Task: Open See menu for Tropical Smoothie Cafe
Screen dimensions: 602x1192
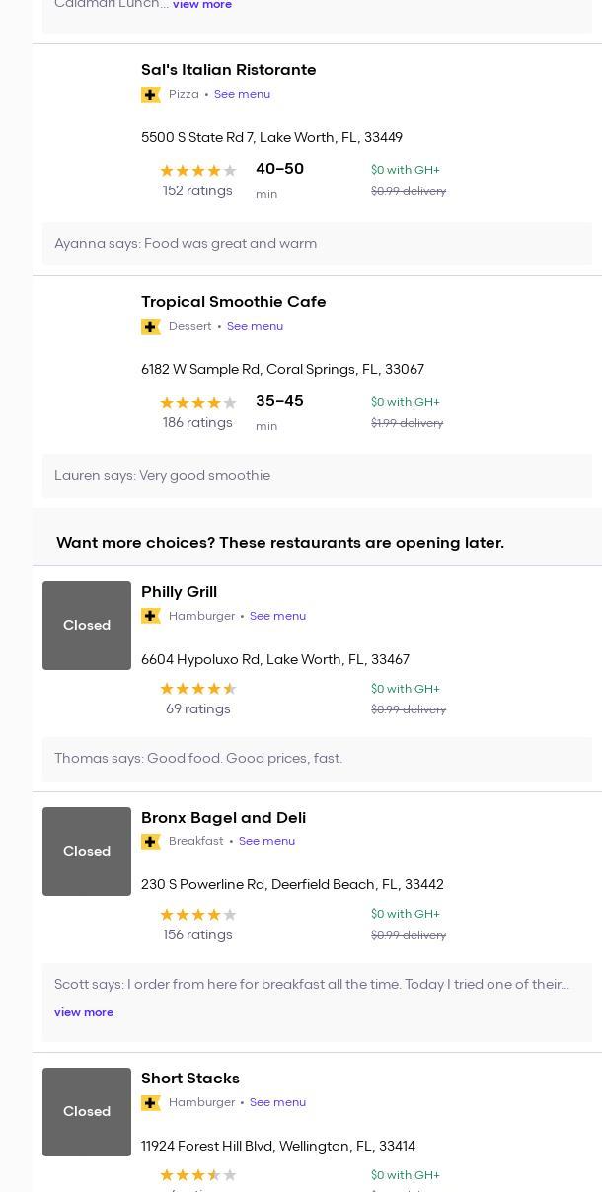Action: (x=255, y=327)
